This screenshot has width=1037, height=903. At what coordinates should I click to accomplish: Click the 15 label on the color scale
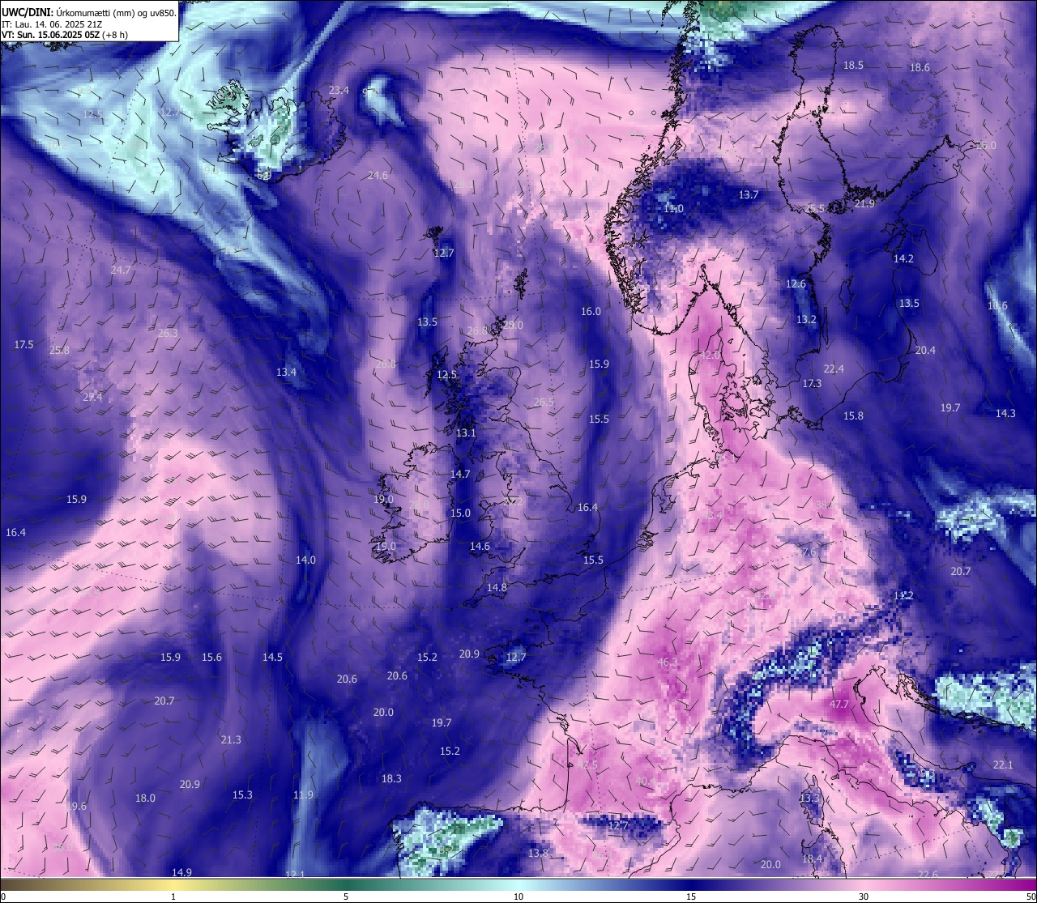[x=691, y=897]
